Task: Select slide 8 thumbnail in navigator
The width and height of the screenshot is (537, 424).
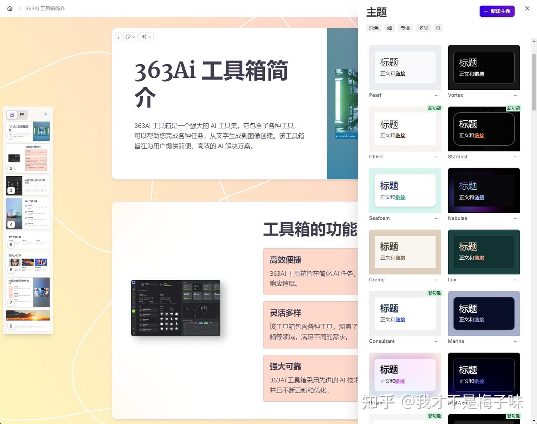Action: point(28,320)
